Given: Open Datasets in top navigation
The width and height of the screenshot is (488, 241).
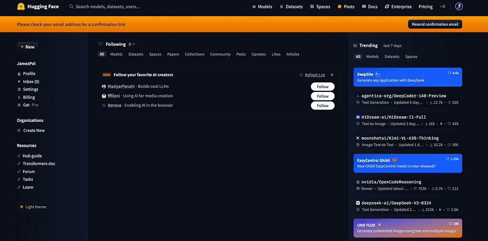Looking at the screenshot, I should [x=291, y=7].
